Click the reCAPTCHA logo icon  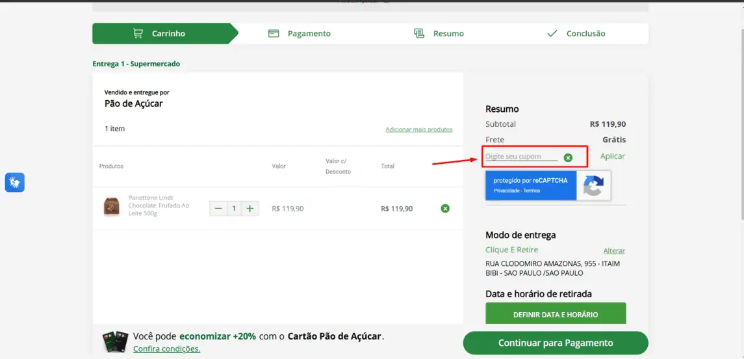tap(594, 185)
